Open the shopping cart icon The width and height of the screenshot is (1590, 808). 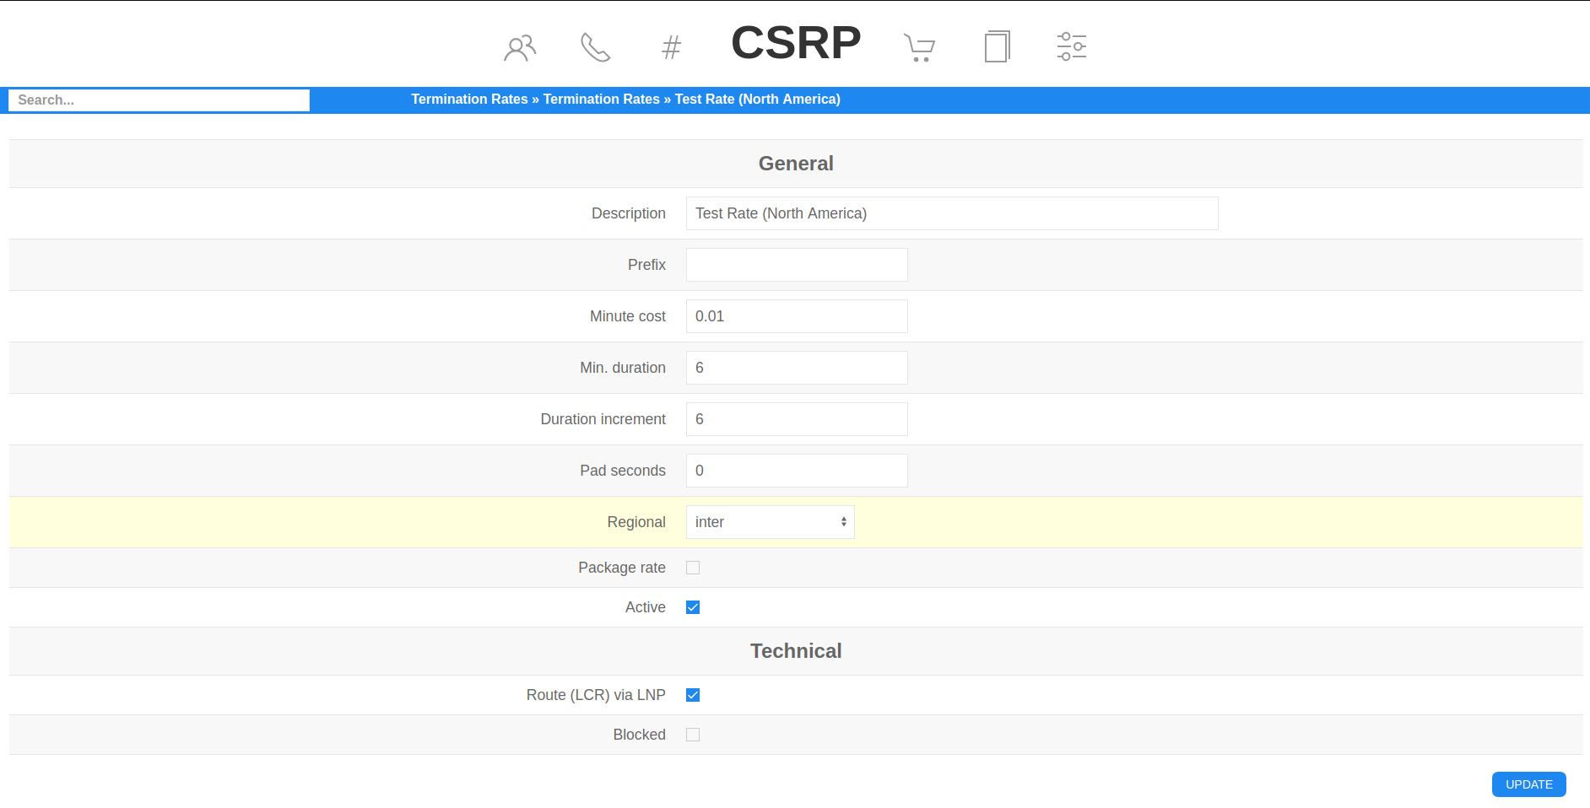(919, 47)
